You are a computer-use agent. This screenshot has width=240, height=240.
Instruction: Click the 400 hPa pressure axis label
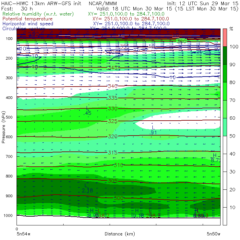(9, 98)
